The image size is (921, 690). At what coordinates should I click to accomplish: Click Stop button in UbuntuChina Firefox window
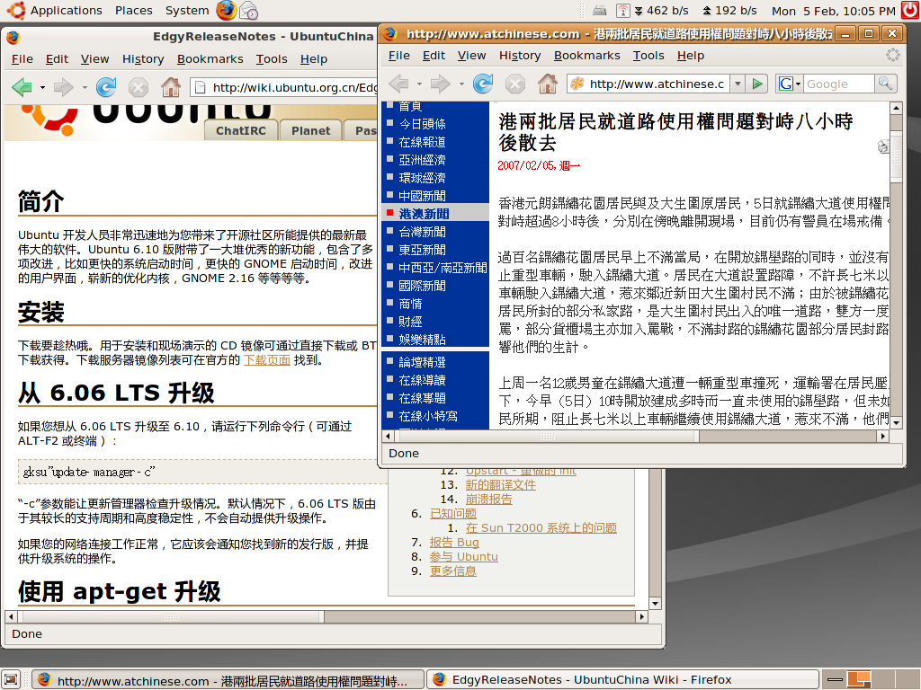(x=138, y=87)
